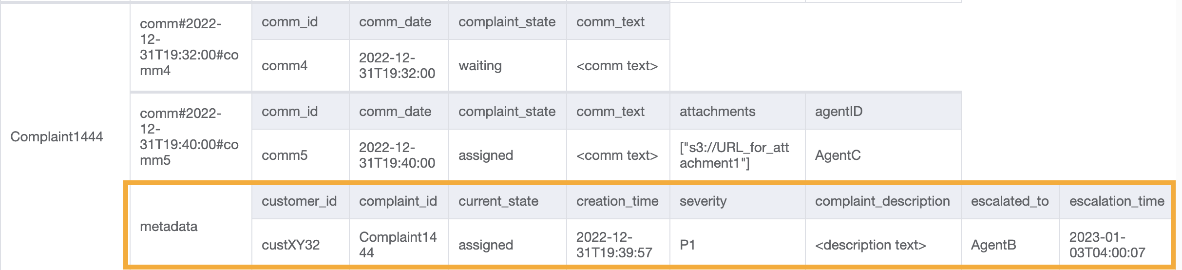Select the AgentC value cell

pos(838,155)
